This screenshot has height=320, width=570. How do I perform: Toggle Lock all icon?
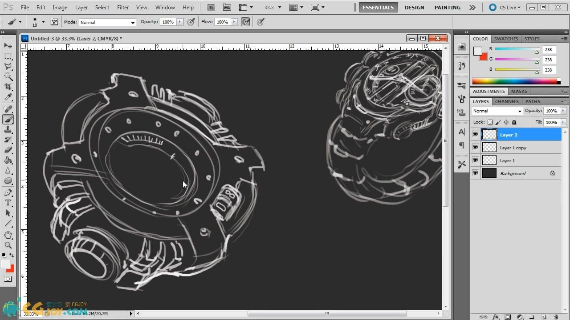pyautogui.click(x=514, y=122)
